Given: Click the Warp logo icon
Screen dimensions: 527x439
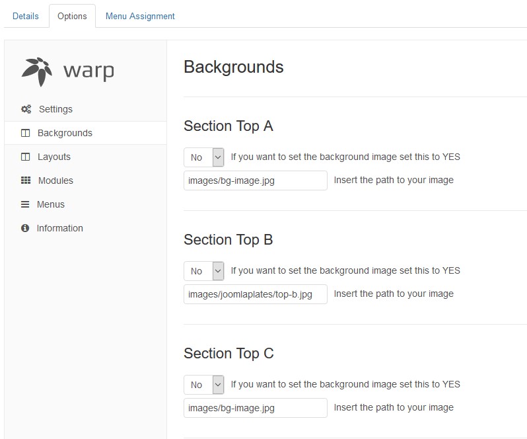Looking at the screenshot, I should click(38, 71).
